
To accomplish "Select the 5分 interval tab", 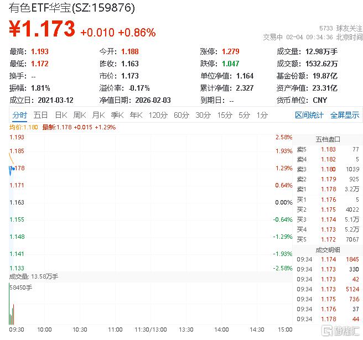I will (x=244, y=115).
